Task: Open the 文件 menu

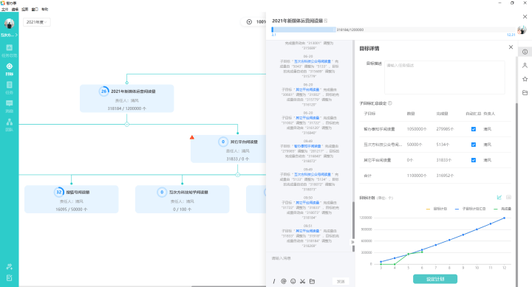Action: coord(4,9)
